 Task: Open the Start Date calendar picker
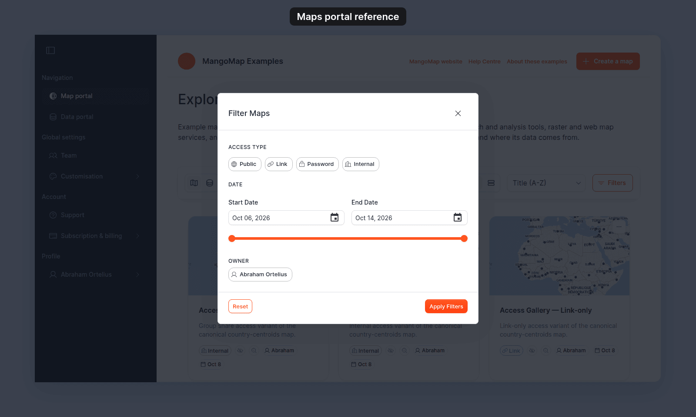click(x=335, y=218)
